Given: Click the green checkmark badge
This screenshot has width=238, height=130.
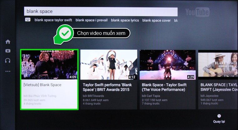Looking at the screenshot, I should click(x=65, y=33).
